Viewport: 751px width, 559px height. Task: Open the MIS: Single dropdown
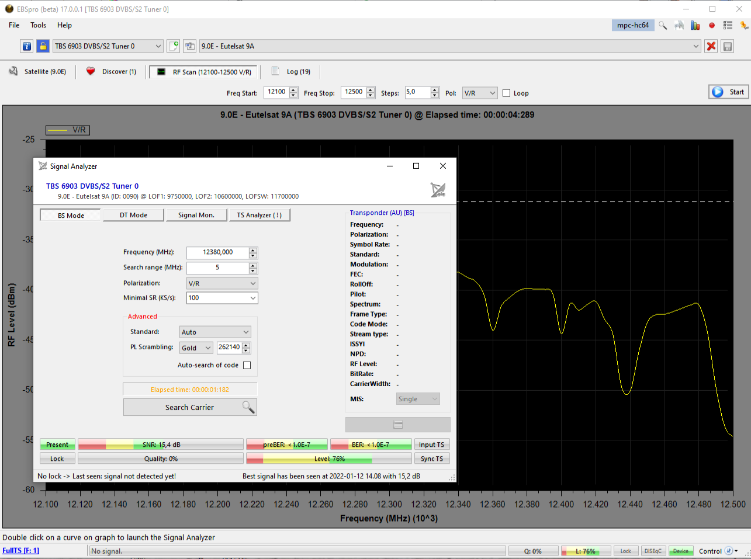pyautogui.click(x=418, y=399)
